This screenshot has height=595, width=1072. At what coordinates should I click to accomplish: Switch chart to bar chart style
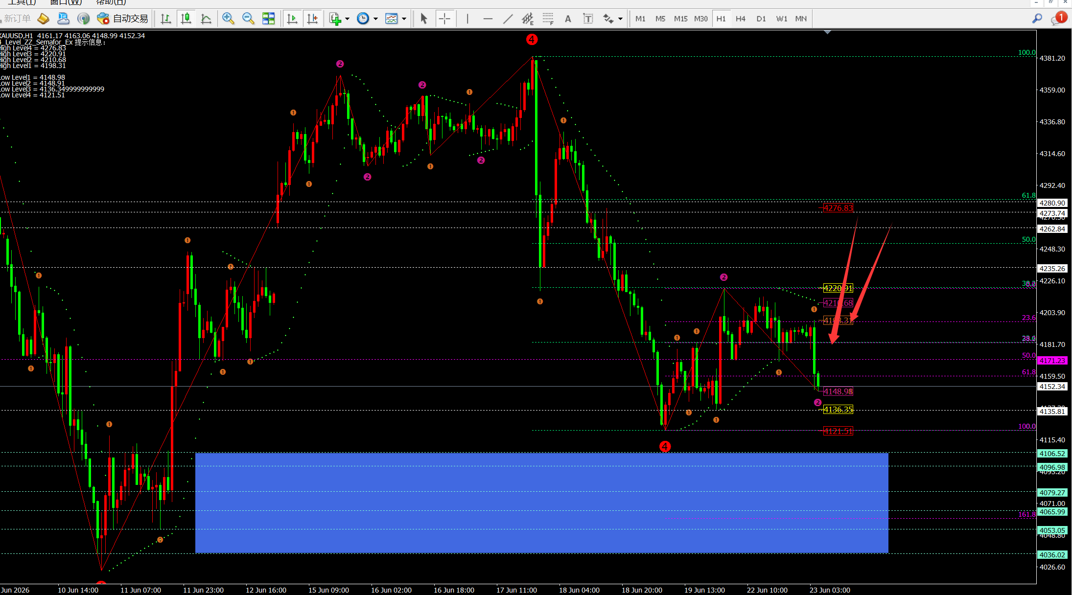pyautogui.click(x=166, y=19)
